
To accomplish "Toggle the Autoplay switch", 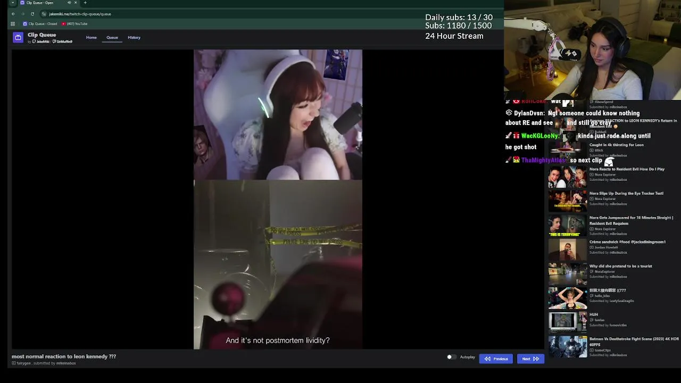I will point(451,357).
